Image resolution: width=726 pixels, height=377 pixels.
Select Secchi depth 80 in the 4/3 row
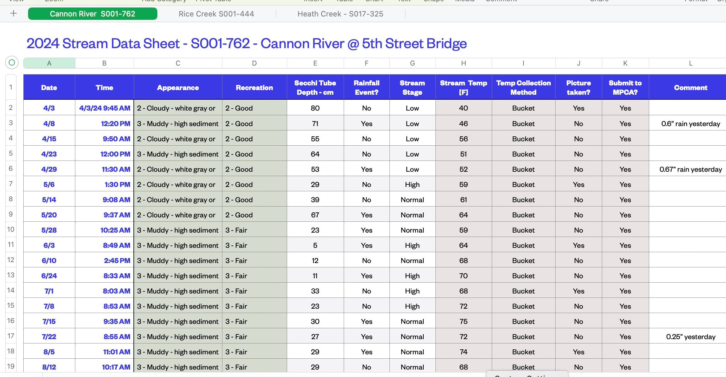315,108
